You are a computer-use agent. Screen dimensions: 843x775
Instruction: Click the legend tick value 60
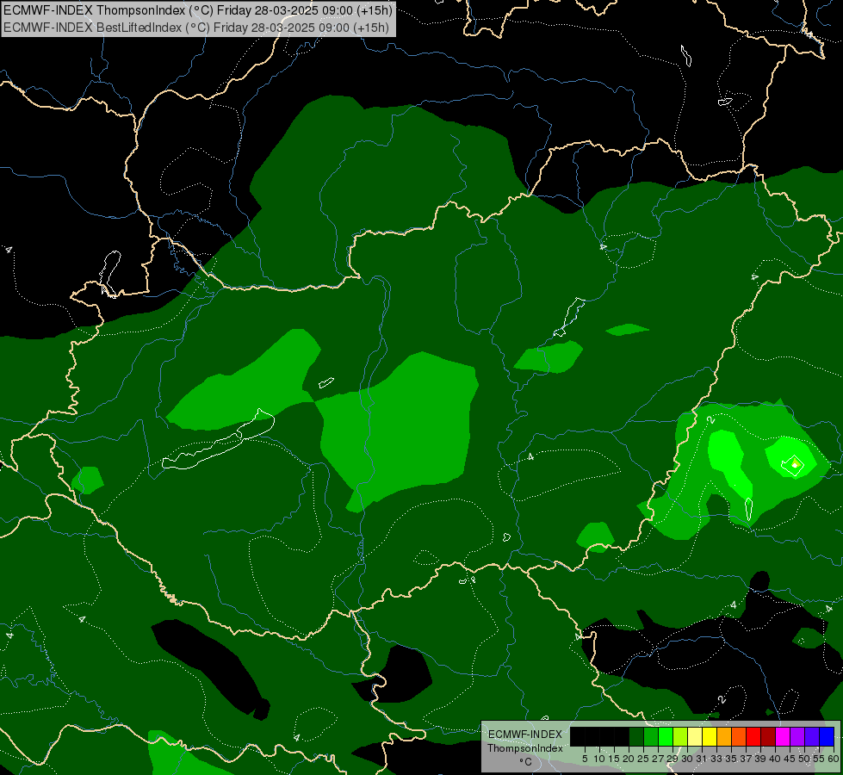[x=834, y=759]
